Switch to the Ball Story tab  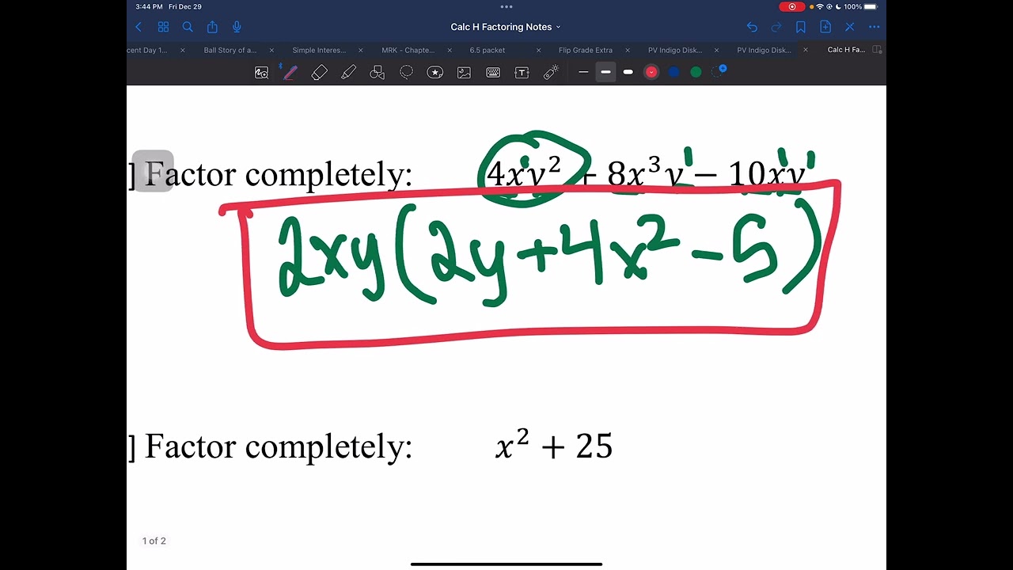[230, 50]
